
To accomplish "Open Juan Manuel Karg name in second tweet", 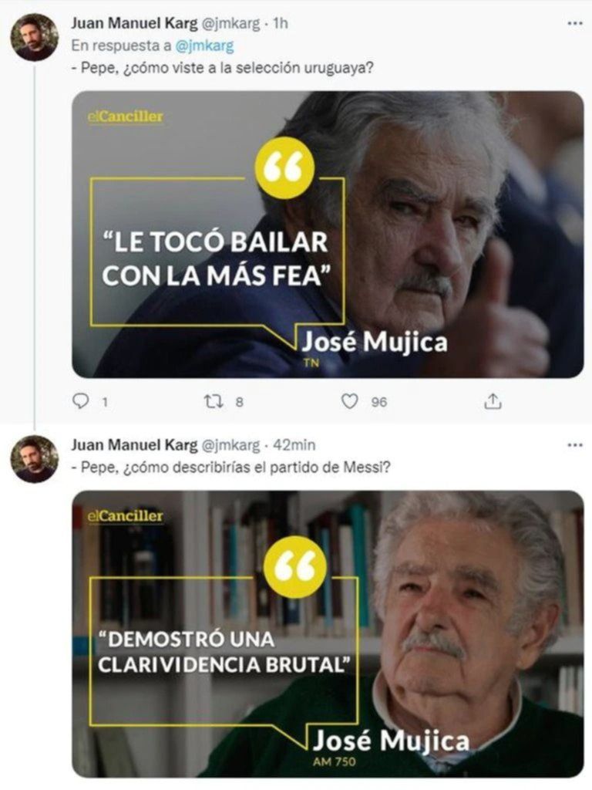I will (134, 445).
